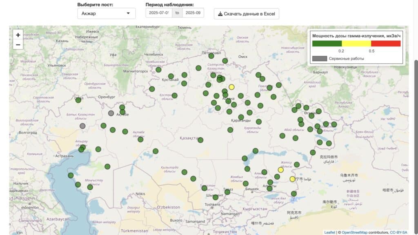Select the green marker at Петропавл
Viewport: 418px width, 235px height.
pos(211,56)
